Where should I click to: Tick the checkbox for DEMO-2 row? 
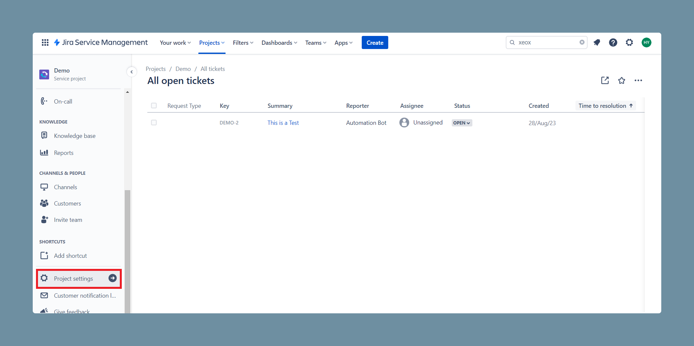point(154,123)
